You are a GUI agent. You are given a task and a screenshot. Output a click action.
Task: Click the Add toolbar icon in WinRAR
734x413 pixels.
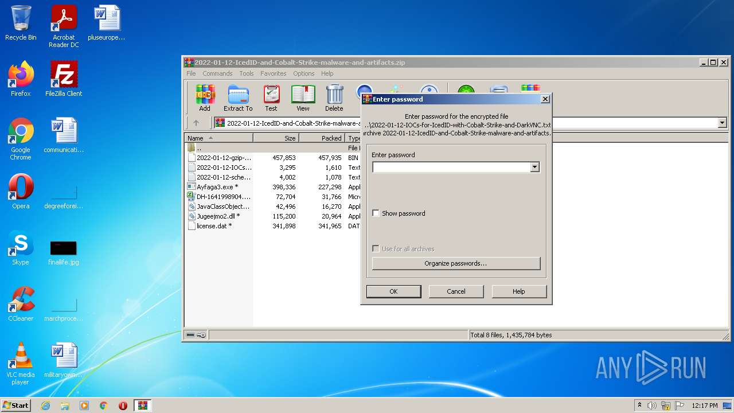205,98
